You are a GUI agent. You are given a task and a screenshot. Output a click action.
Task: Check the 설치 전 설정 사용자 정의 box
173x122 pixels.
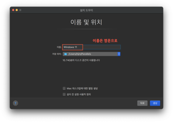[x=64, y=94]
